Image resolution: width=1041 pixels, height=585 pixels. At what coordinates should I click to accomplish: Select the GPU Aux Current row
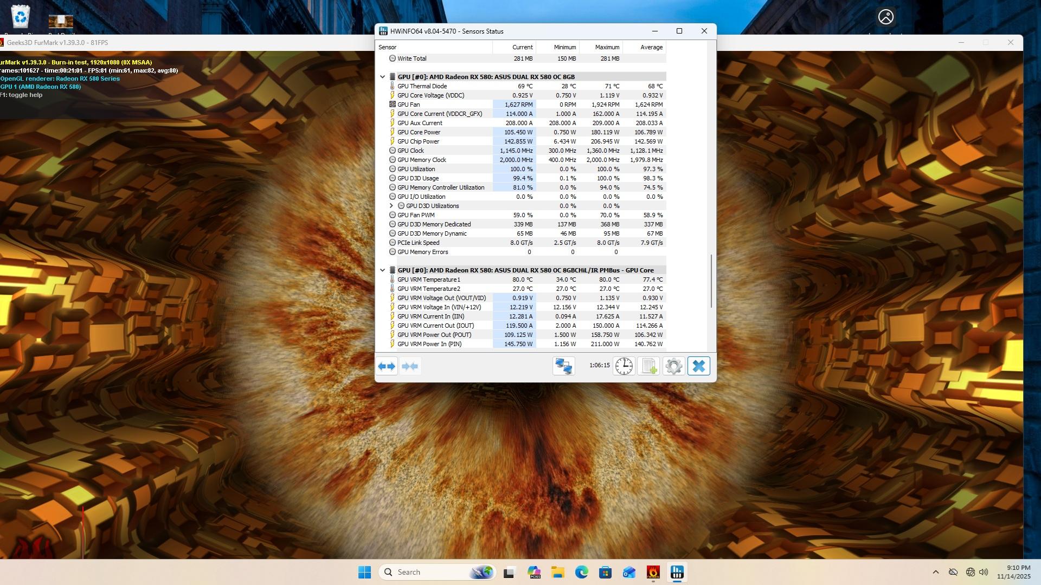pos(521,123)
